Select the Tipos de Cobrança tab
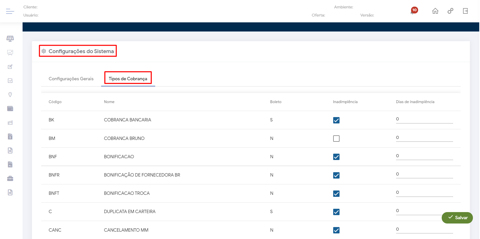Image resolution: width=480 pixels, height=239 pixels. coord(128,79)
